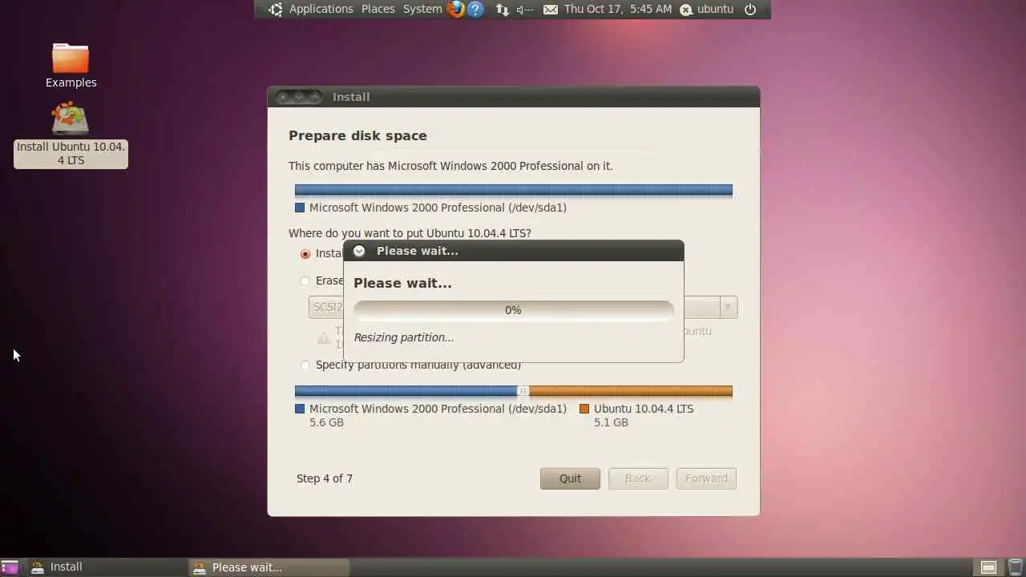Open the System menu
This screenshot has width=1026, height=577.
pyautogui.click(x=422, y=9)
